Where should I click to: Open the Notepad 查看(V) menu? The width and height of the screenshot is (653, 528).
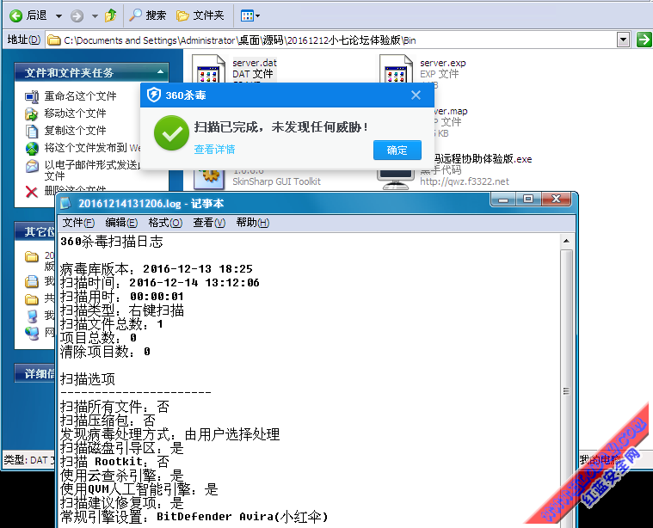point(209,223)
